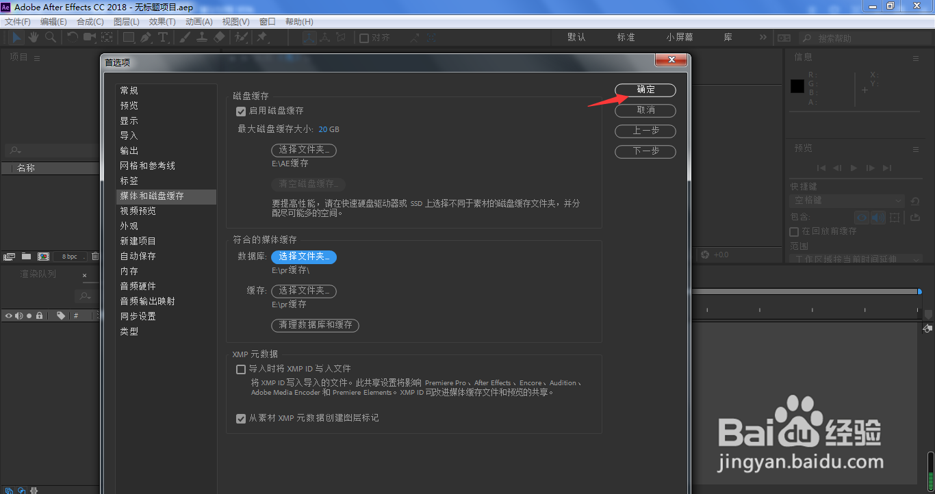
Task: Select the Brush tool
Action: click(x=185, y=37)
